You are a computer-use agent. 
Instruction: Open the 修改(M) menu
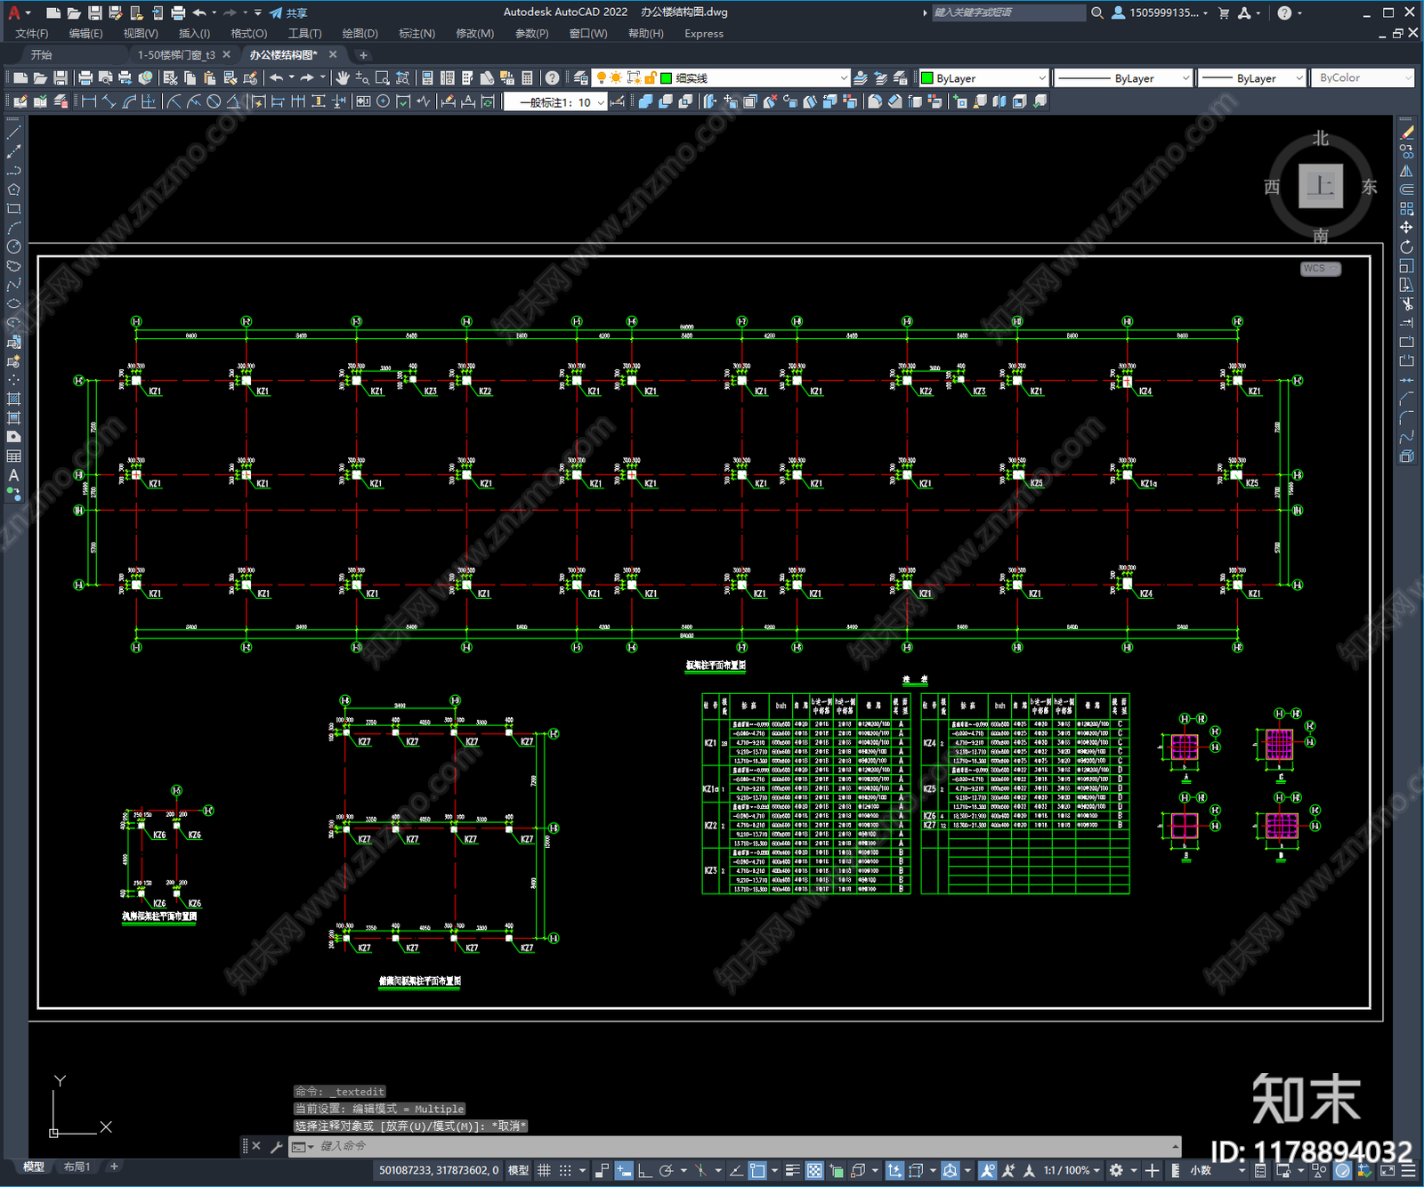pyautogui.click(x=474, y=34)
